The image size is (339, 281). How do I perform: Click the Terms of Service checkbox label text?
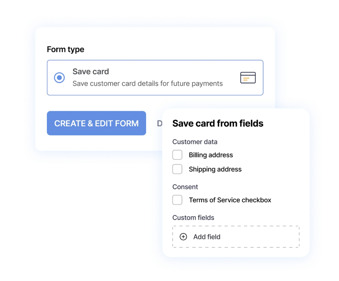click(x=229, y=200)
